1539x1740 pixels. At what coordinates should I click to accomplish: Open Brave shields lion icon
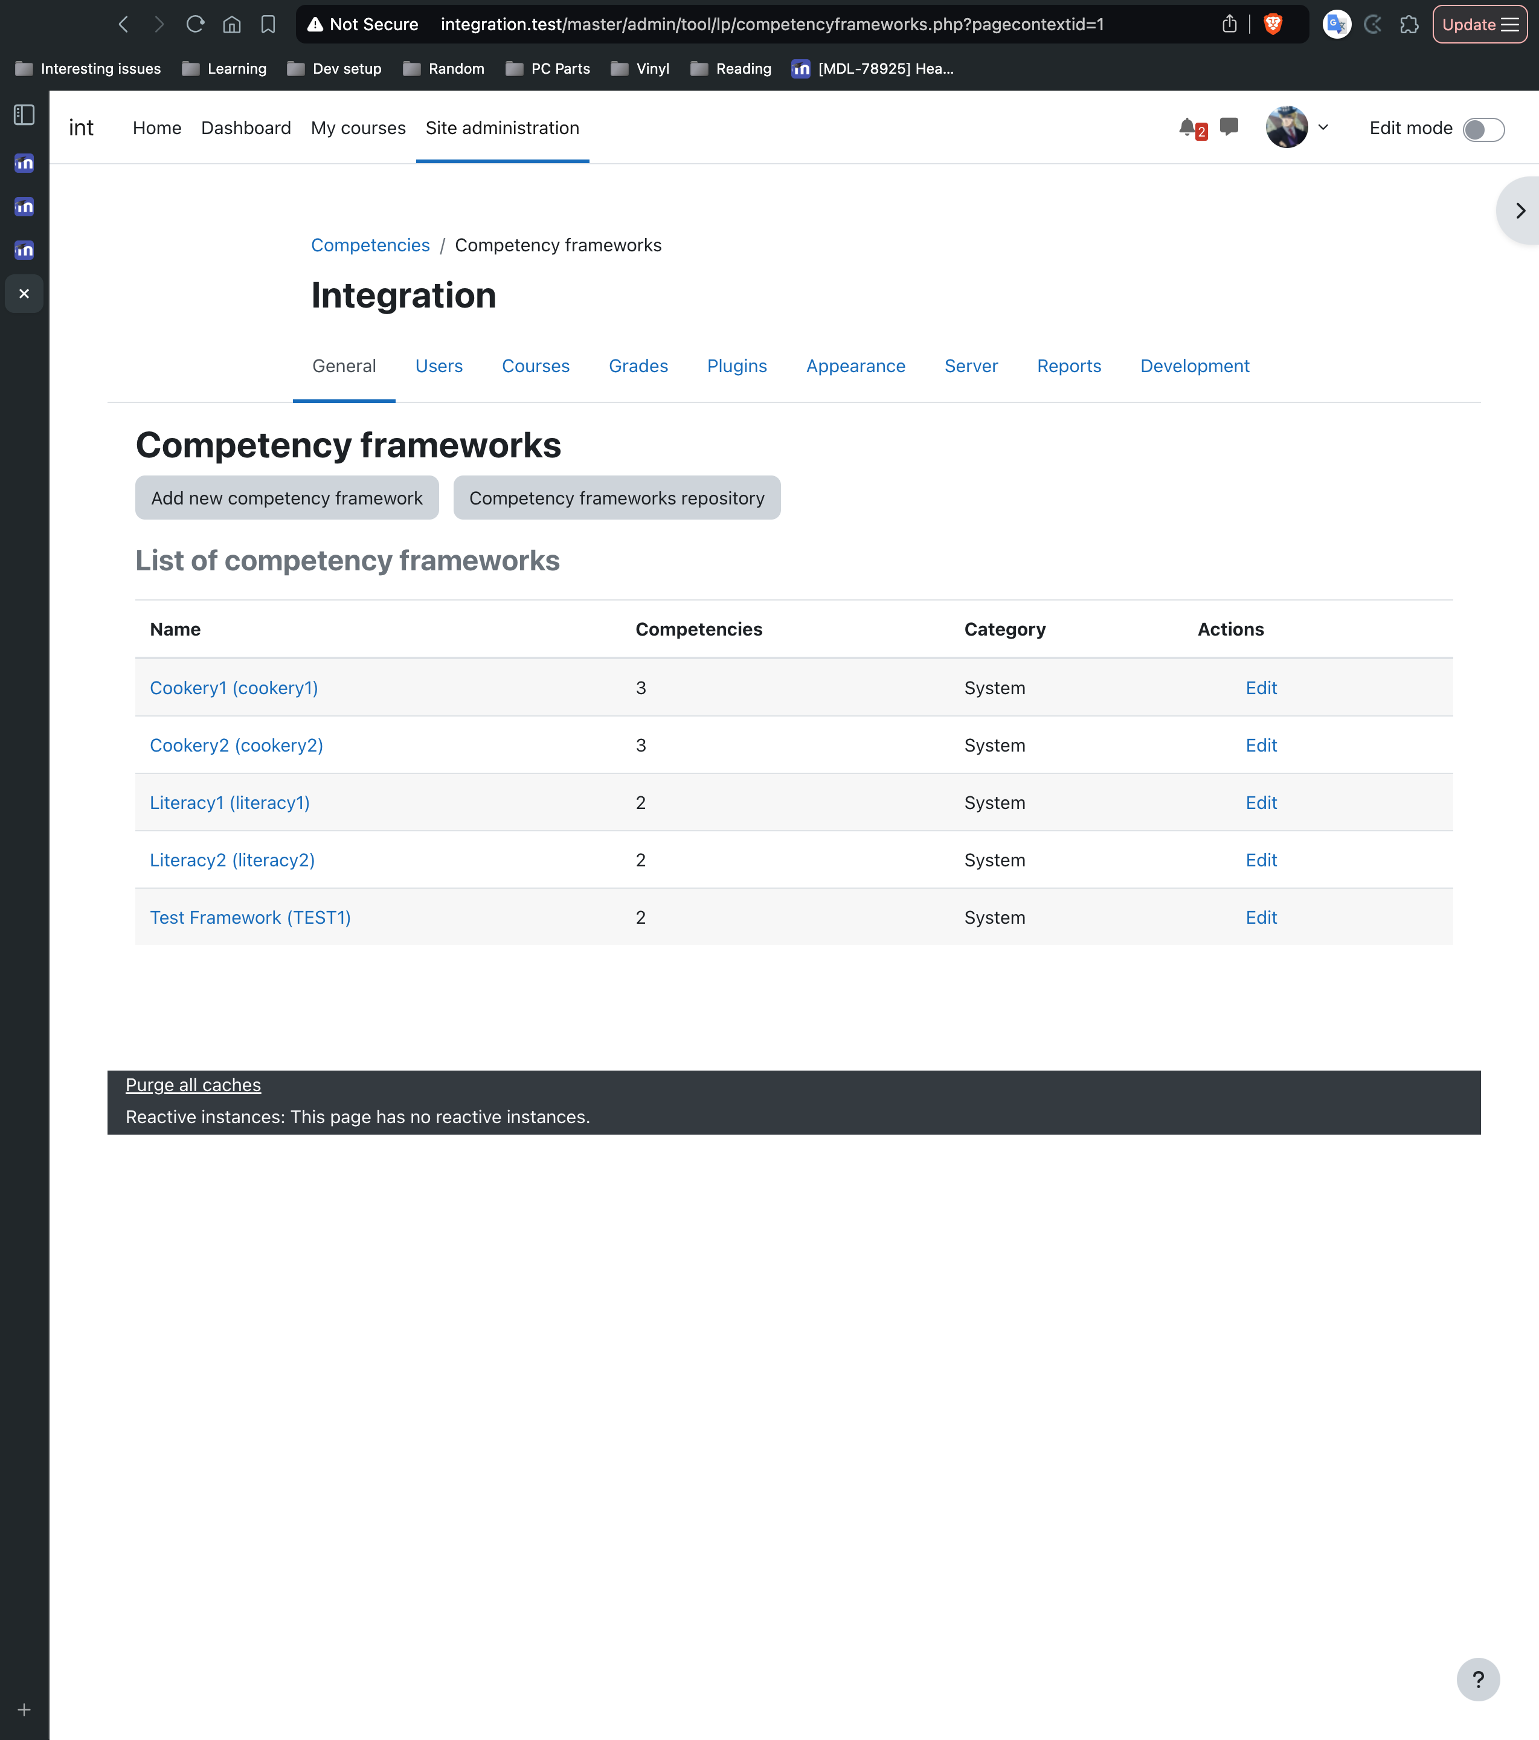coord(1273,24)
